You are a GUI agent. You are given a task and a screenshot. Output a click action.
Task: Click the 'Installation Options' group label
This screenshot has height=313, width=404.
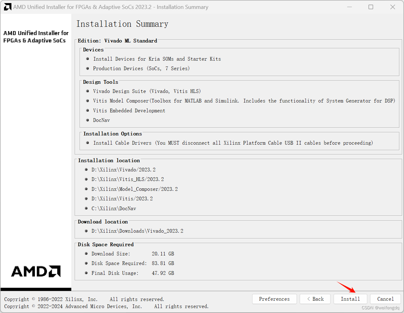pos(113,134)
